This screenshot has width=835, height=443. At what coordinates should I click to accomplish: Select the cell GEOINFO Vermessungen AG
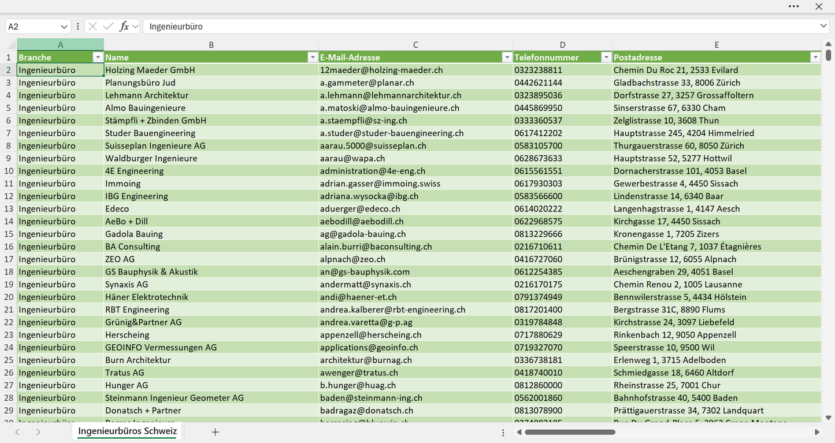click(x=211, y=347)
